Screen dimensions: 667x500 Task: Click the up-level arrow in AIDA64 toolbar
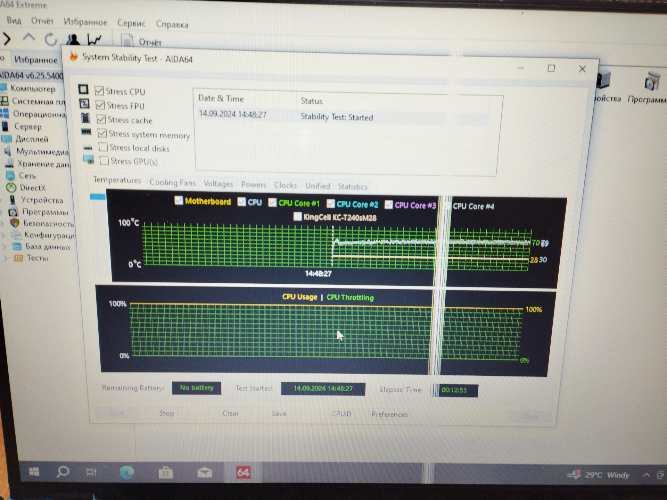[x=29, y=37]
